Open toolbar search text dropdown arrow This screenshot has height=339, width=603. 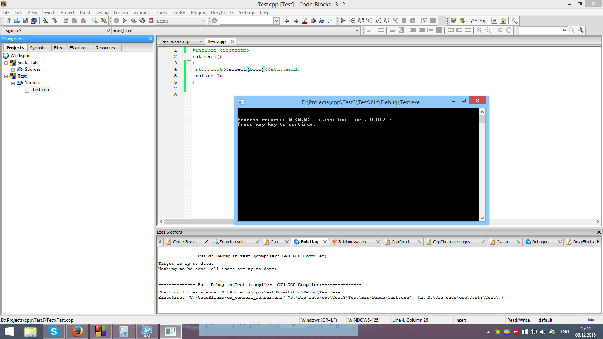tap(276, 21)
